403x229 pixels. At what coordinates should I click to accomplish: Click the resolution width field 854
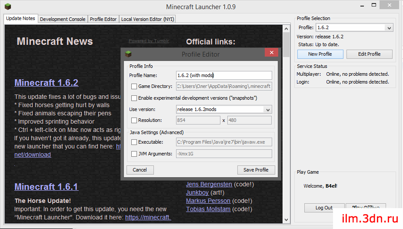(x=198, y=120)
